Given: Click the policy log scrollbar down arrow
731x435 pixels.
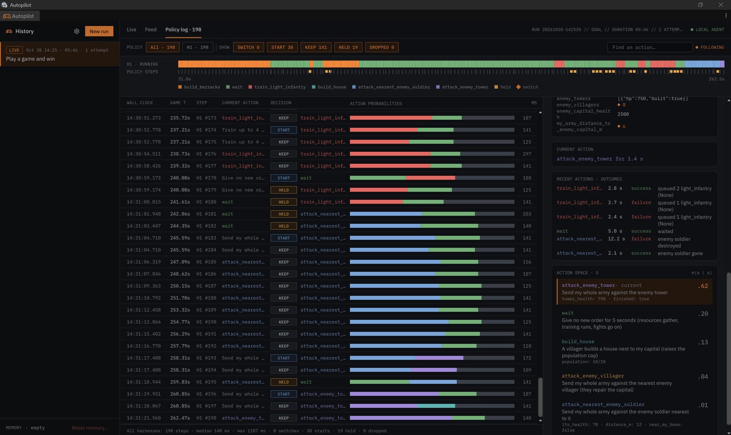Looking at the screenshot, I should click(540, 420).
